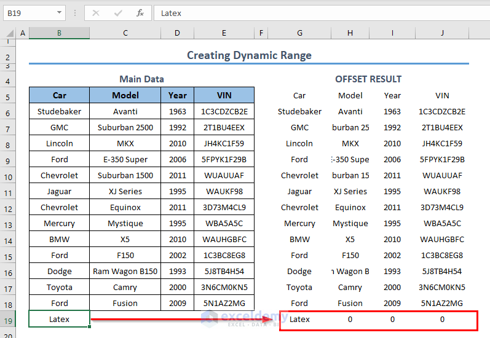Viewport: 490px width, 338px height.
Task: Click the blue VIN header cell
Action: click(224, 95)
